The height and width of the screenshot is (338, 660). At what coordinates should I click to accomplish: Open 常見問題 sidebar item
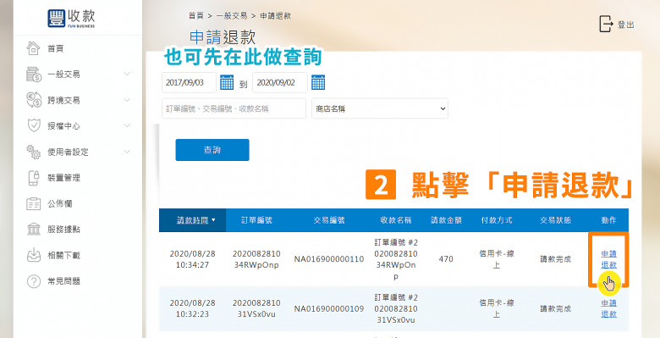coord(63,281)
